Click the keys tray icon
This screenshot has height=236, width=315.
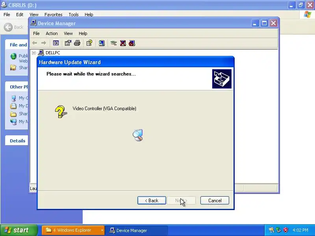(271, 230)
